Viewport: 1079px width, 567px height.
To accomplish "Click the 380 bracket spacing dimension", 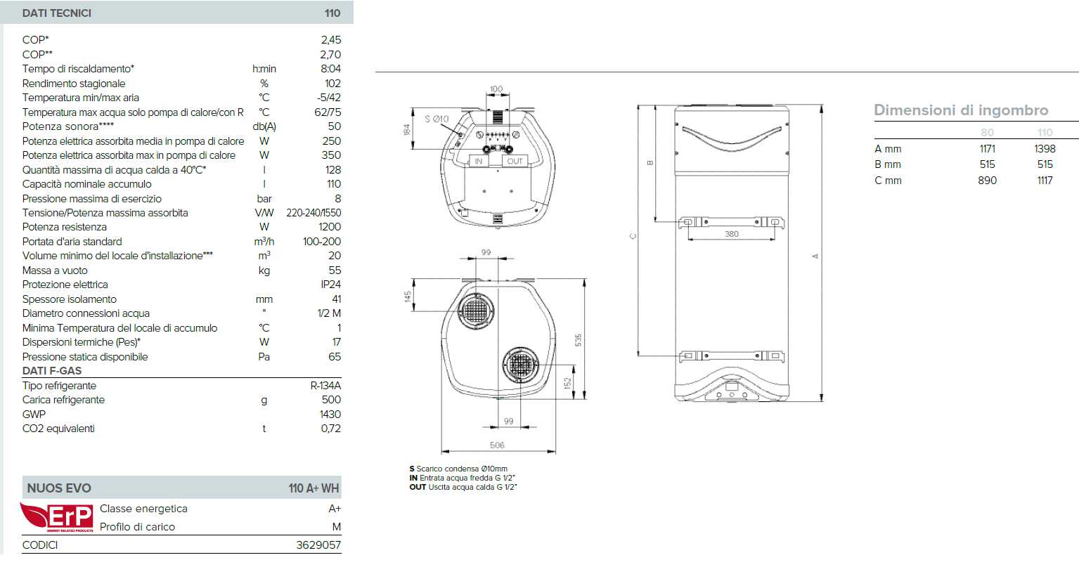I will 731,234.
